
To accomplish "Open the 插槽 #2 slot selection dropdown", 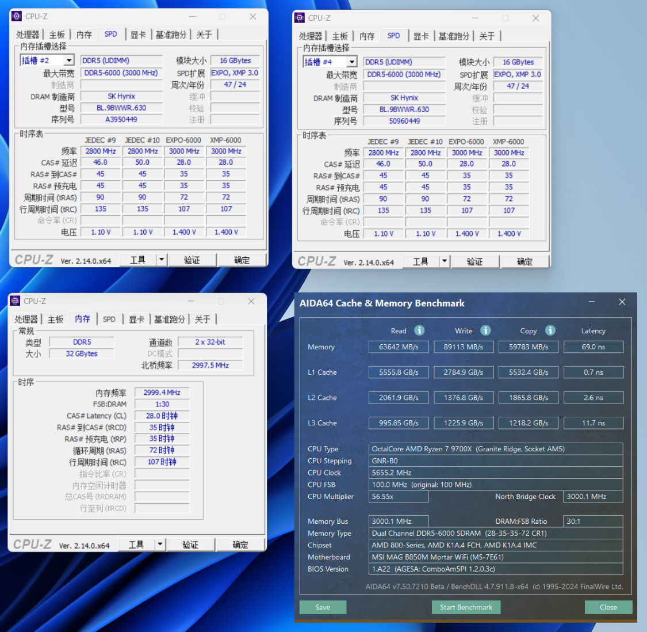I will tap(69, 60).
